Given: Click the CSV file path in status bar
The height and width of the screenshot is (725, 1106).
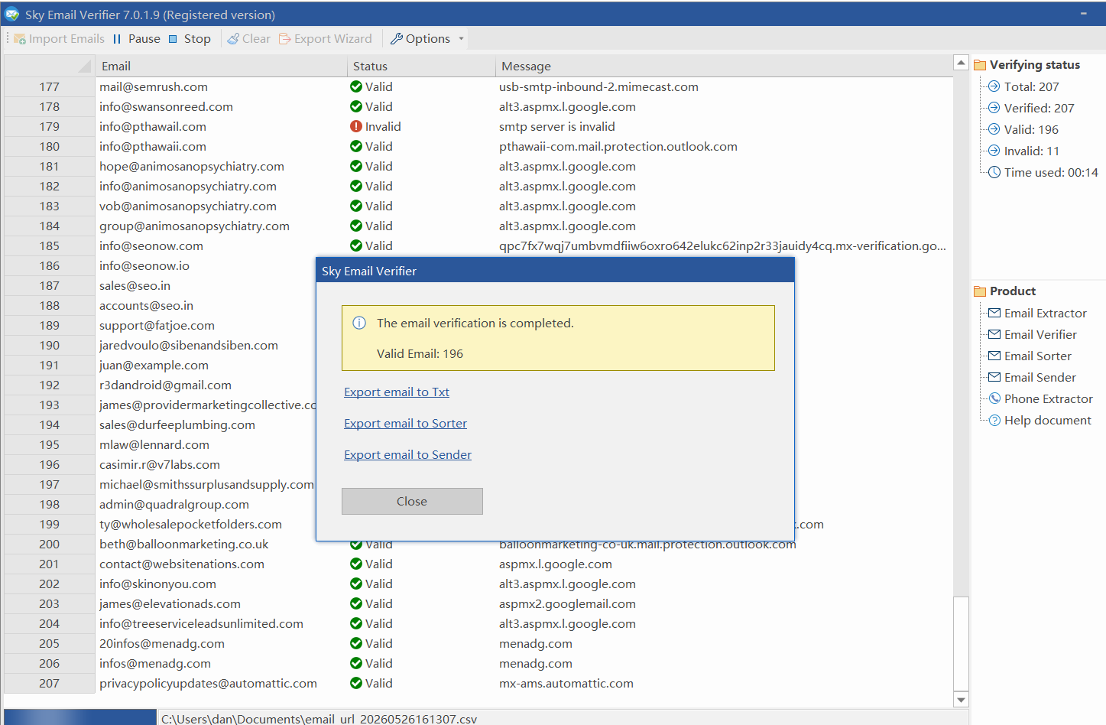Looking at the screenshot, I should 319,719.
